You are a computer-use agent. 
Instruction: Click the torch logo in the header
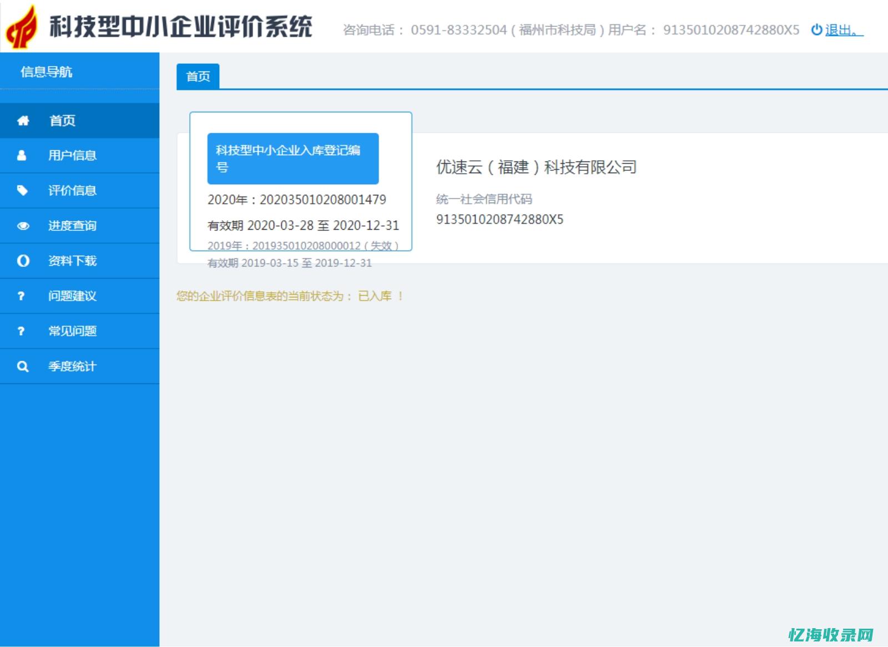click(22, 27)
